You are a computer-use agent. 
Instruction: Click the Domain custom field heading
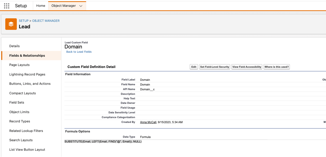(x=73, y=47)
